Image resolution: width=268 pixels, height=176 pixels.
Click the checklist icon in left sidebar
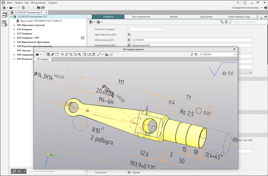4,23
